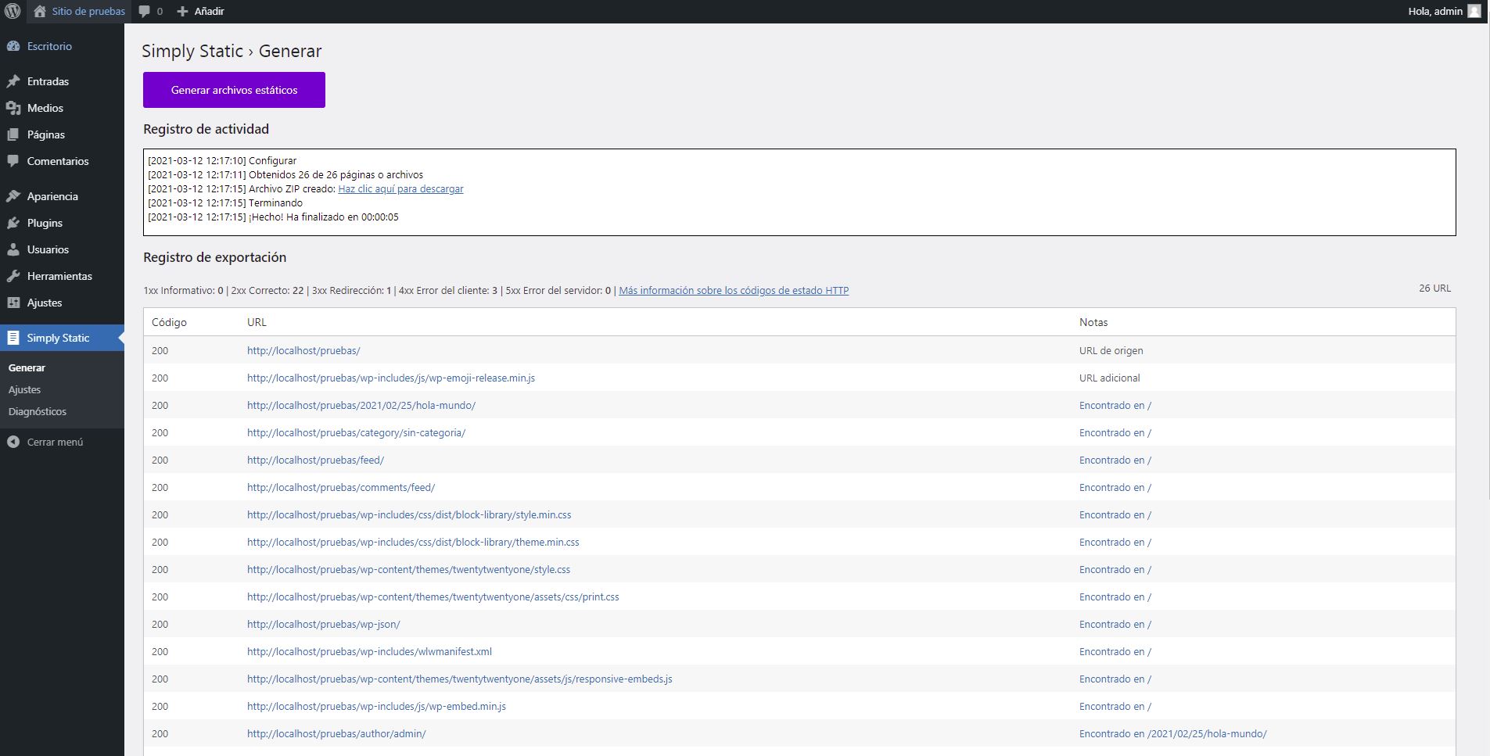Image resolution: width=1490 pixels, height=756 pixels.
Task: Click Encontrado en / for hola-mundo row
Action: point(1115,405)
